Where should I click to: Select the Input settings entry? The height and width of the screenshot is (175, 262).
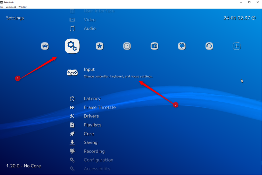click(89, 69)
